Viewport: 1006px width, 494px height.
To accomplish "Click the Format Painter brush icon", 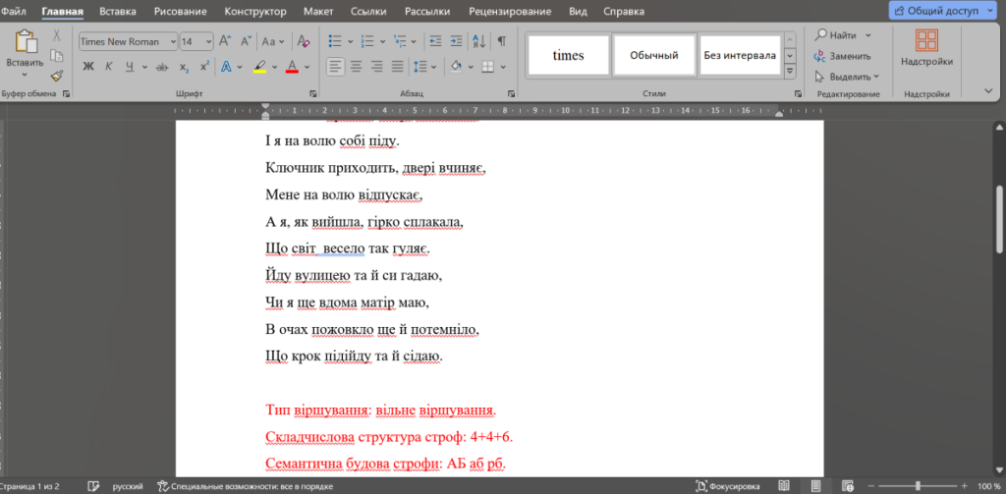I will [x=56, y=76].
